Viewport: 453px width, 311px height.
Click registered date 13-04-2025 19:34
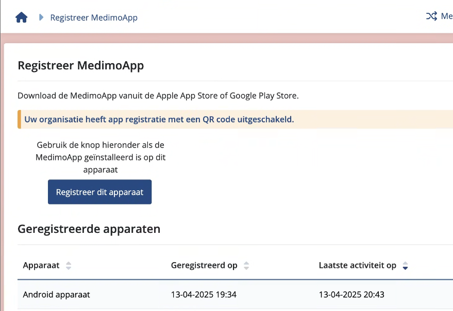coord(204,295)
